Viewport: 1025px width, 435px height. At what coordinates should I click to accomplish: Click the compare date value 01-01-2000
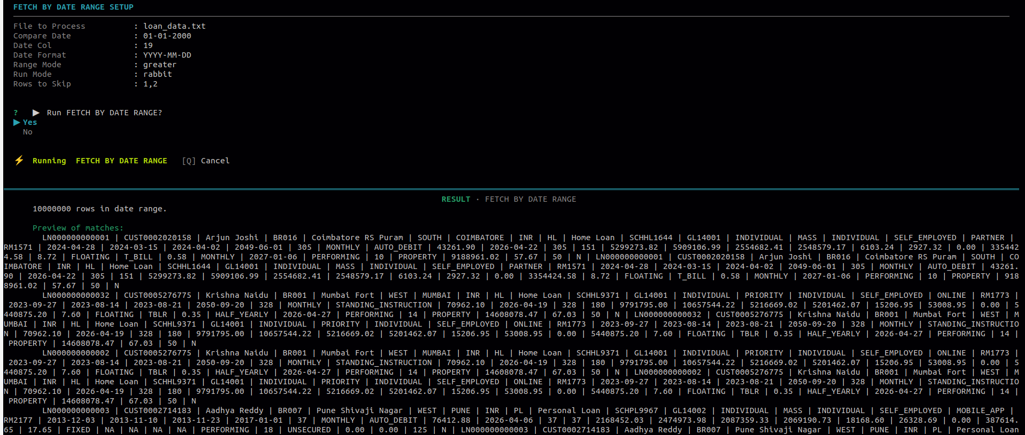[x=167, y=36]
